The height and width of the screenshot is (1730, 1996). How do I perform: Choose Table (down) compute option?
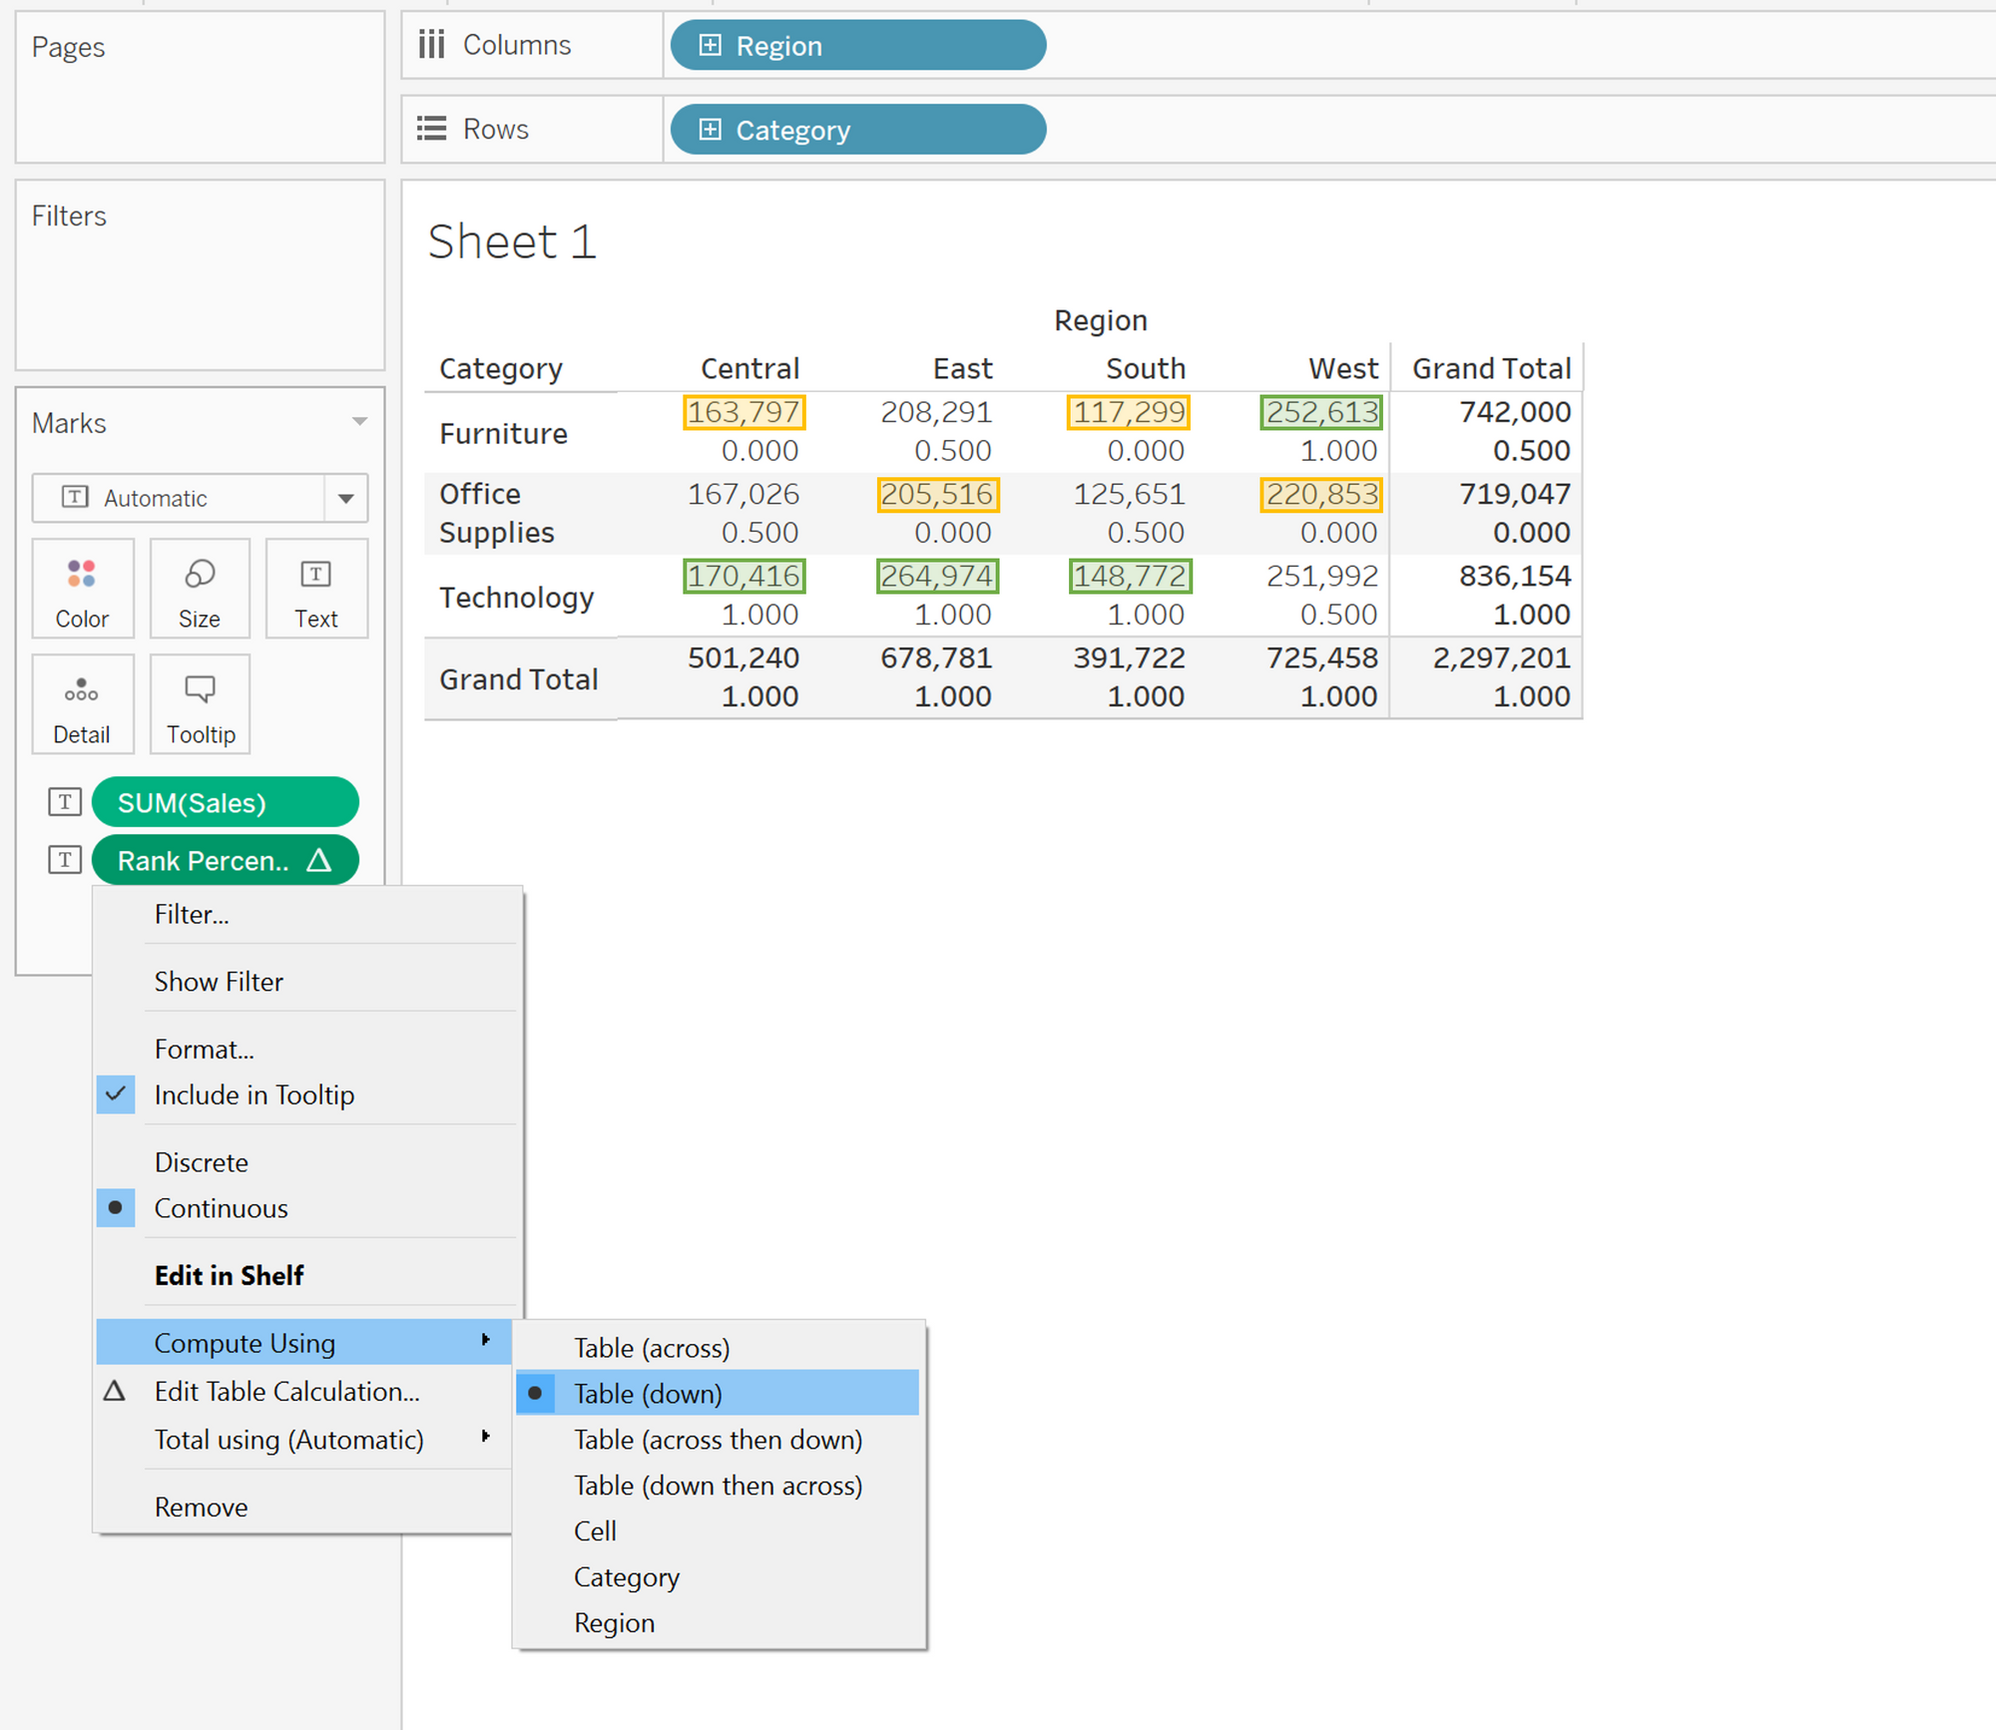click(x=648, y=1394)
